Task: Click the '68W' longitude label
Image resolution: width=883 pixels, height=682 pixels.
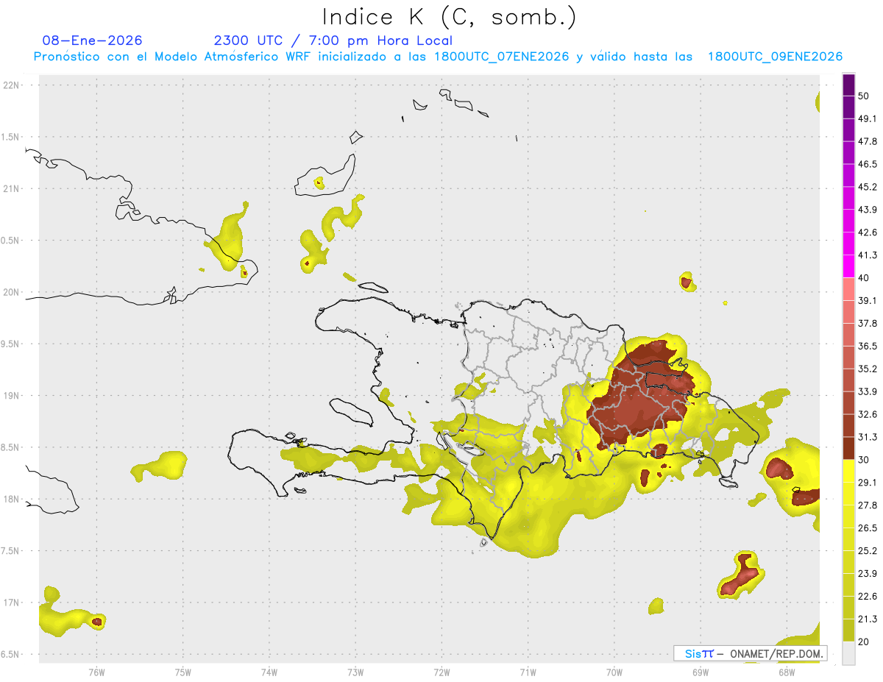Action: pos(786,672)
